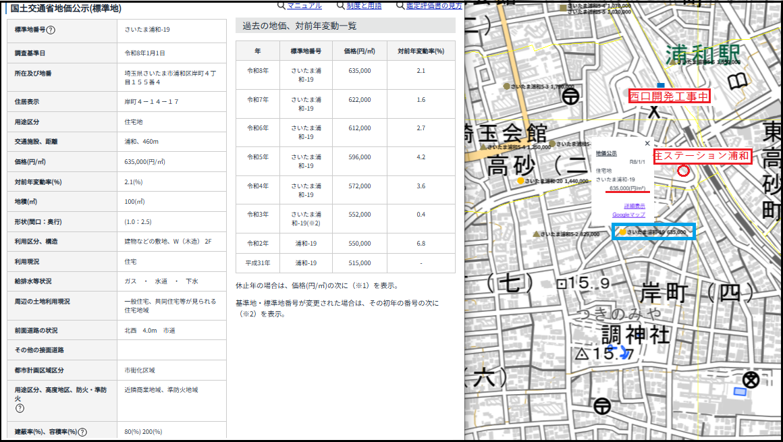Select the さいたま浦和5-3 map marker
The image size is (783, 442).
[x=506, y=86]
